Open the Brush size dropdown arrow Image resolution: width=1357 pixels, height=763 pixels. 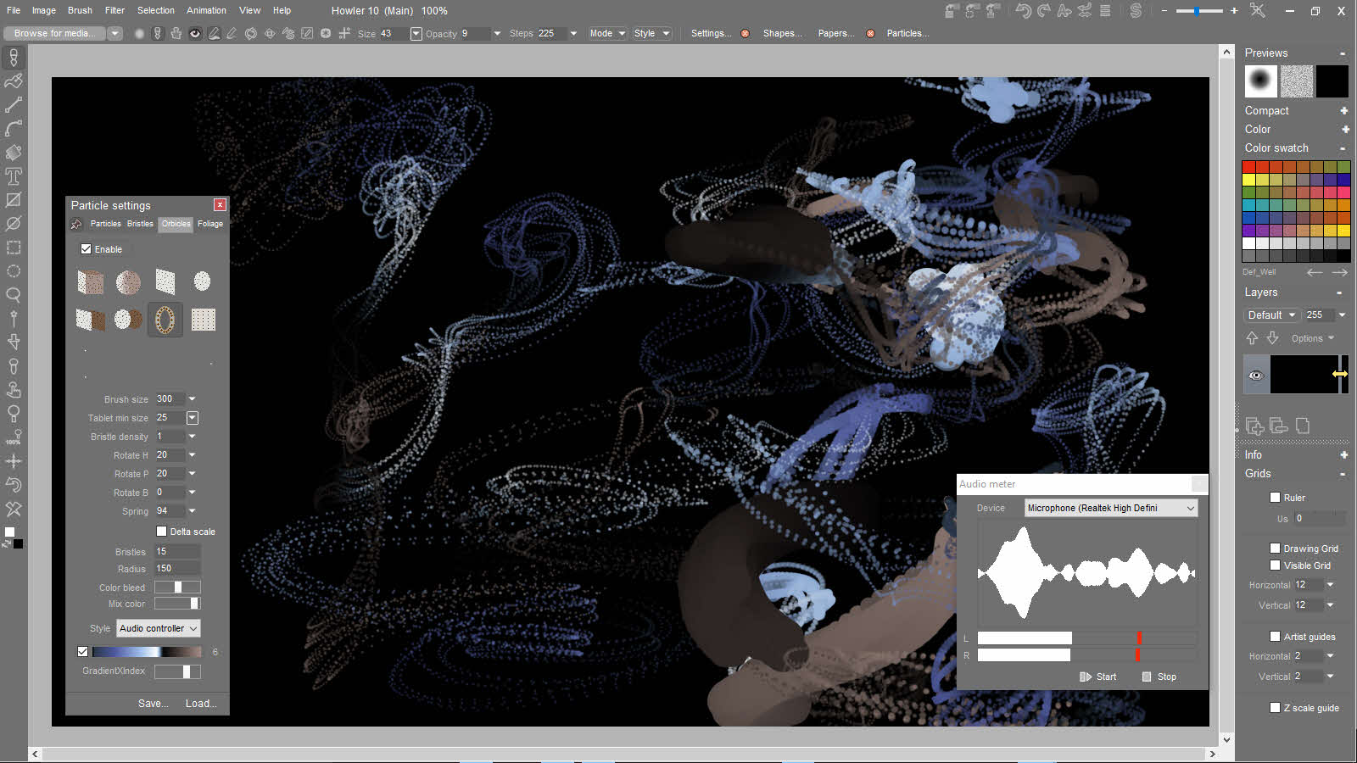coord(192,398)
